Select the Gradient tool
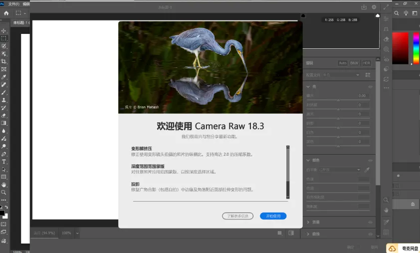 (4, 123)
